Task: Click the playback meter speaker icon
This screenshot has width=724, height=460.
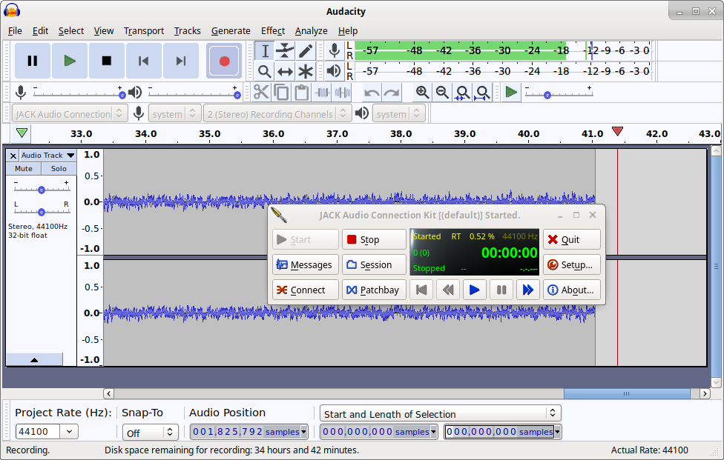Action: (x=334, y=71)
